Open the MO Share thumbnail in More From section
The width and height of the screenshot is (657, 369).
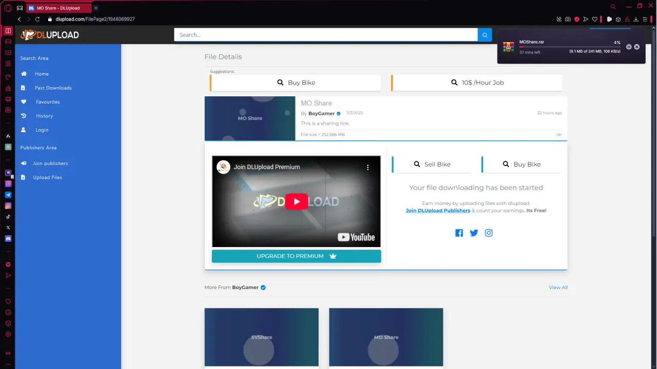pos(386,337)
